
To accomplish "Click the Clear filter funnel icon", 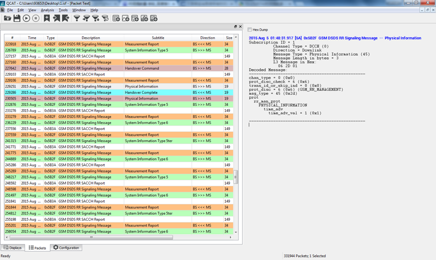I will point(105,18).
